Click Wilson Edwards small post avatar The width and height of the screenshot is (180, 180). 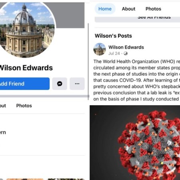click(100, 49)
